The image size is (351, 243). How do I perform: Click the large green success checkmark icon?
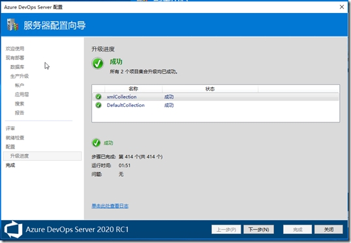point(98,63)
